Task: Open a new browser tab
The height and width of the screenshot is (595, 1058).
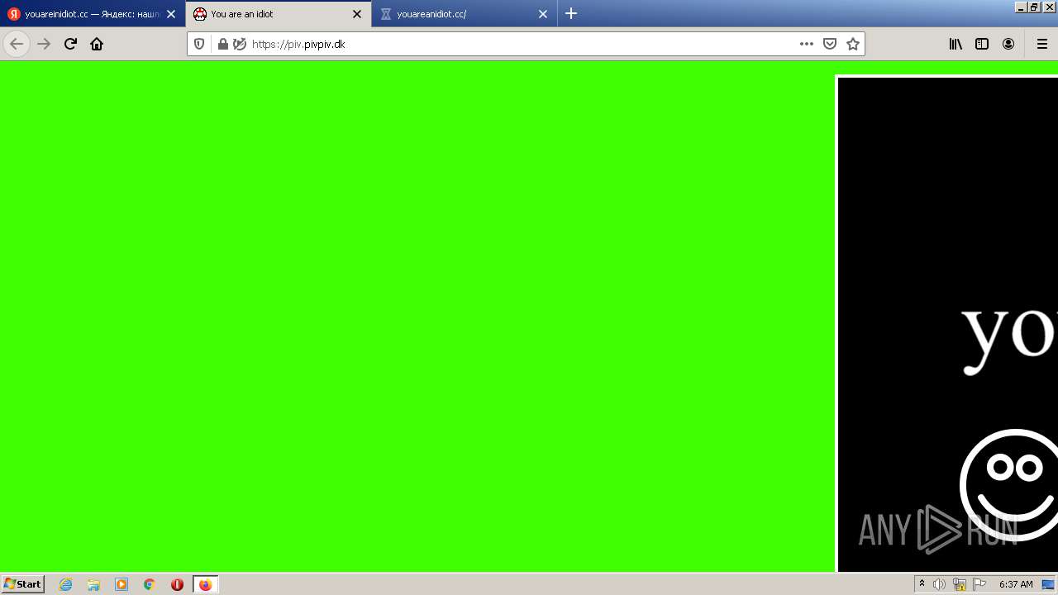Action: [571, 13]
